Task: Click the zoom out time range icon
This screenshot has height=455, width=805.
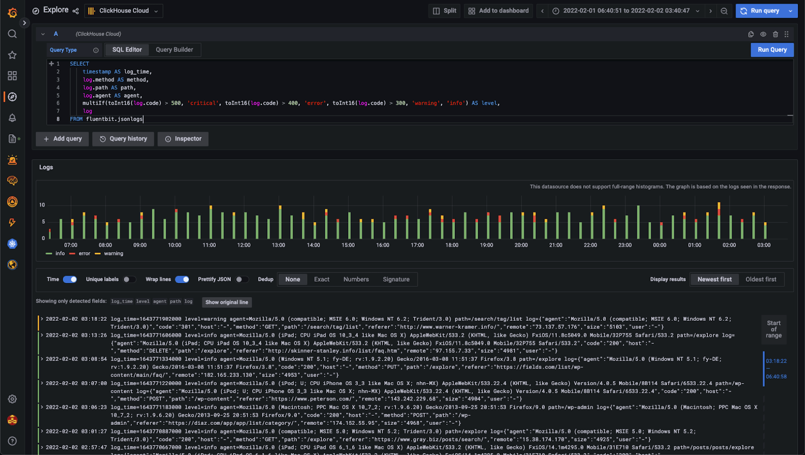Action: tap(724, 11)
